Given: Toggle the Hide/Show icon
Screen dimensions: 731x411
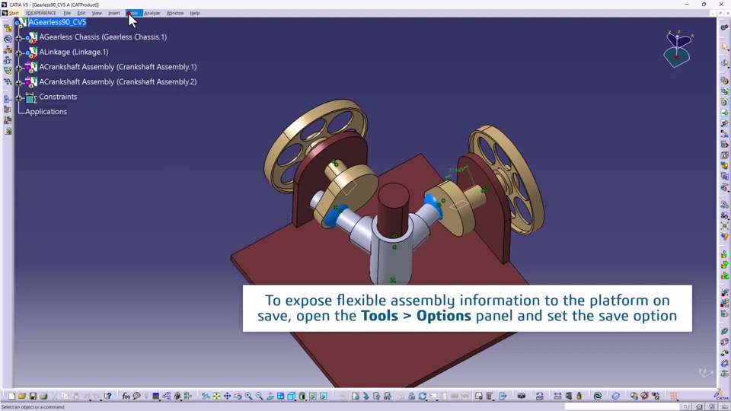Looking at the screenshot, I should click(x=313, y=396).
